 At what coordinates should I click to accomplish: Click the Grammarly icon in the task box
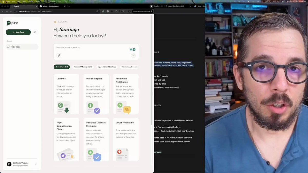[134, 49]
